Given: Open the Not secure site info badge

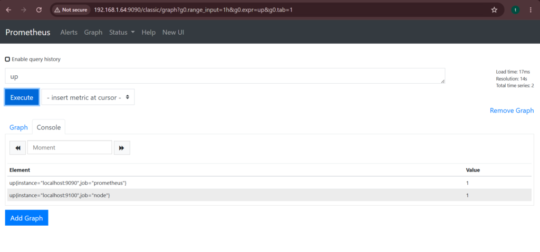Looking at the screenshot, I should click(72, 10).
